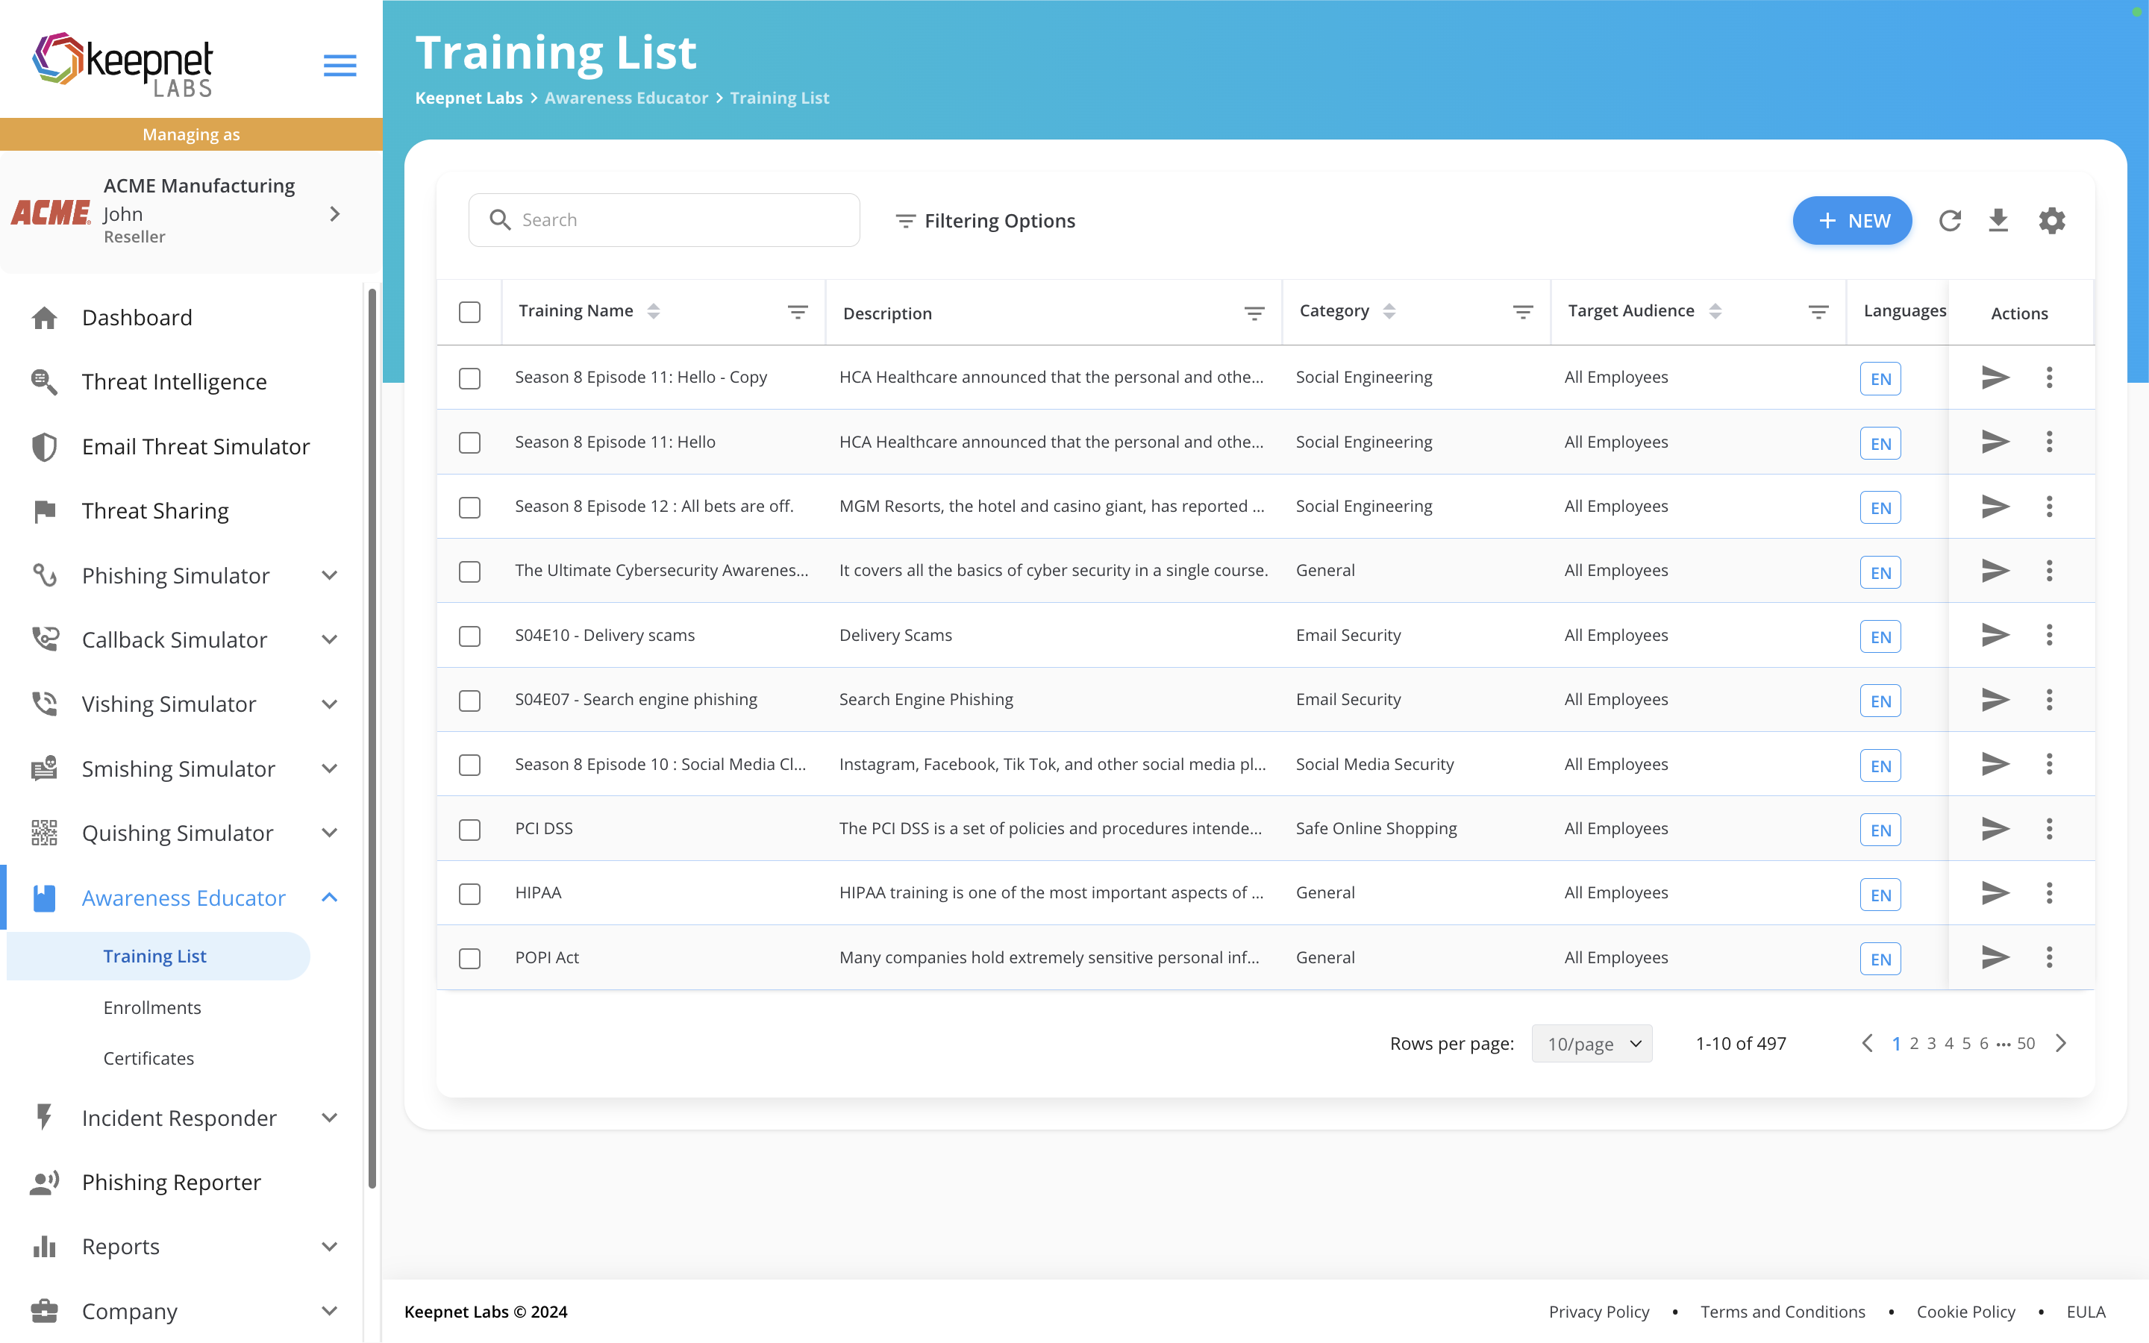
Task: Click send icon for POPI Act row
Action: [x=1995, y=957]
